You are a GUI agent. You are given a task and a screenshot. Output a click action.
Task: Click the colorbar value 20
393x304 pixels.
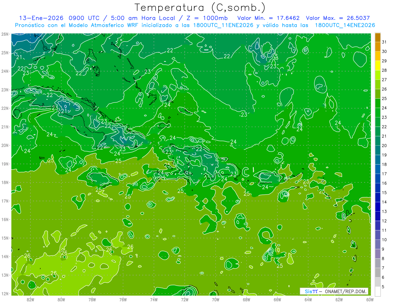[x=384, y=146]
